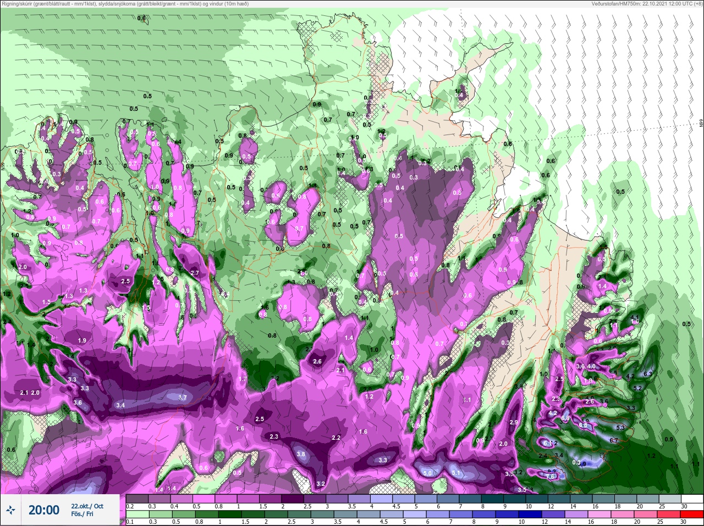Click the precipitation value 6.7 on the map
Viewport: 704px width, 526px height.
click(614, 440)
